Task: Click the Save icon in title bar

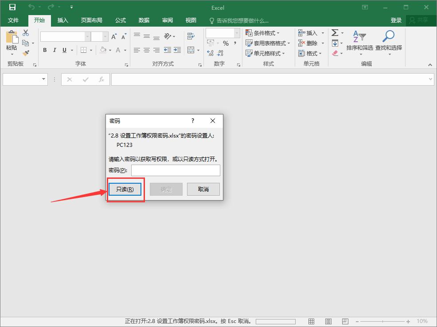Action: [12, 8]
